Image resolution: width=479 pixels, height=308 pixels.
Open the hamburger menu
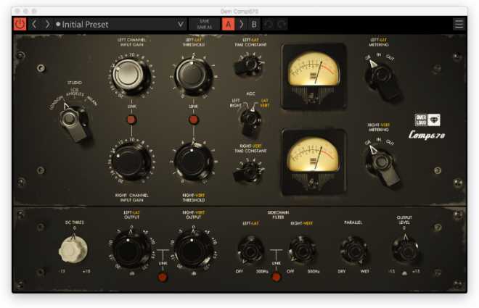(x=459, y=24)
